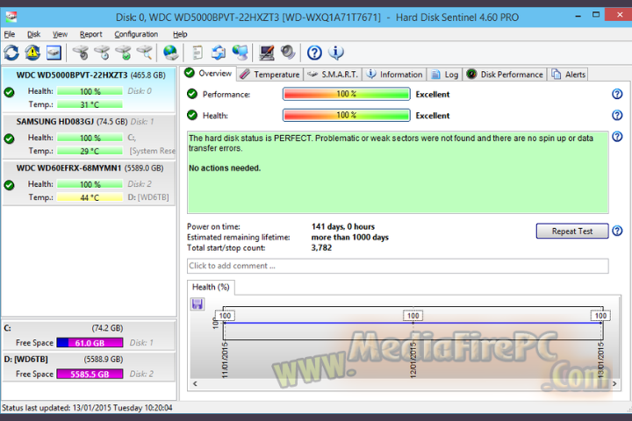Click help icon next to Repeat Test
The width and height of the screenshot is (632, 421).
(x=617, y=231)
